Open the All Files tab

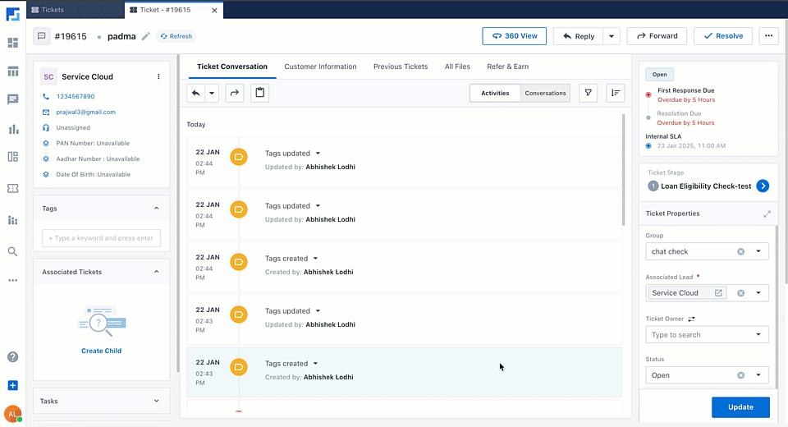(x=457, y=67)
